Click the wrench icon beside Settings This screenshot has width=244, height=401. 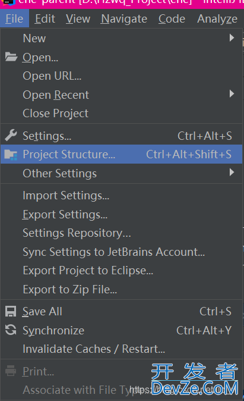(11, 136)
